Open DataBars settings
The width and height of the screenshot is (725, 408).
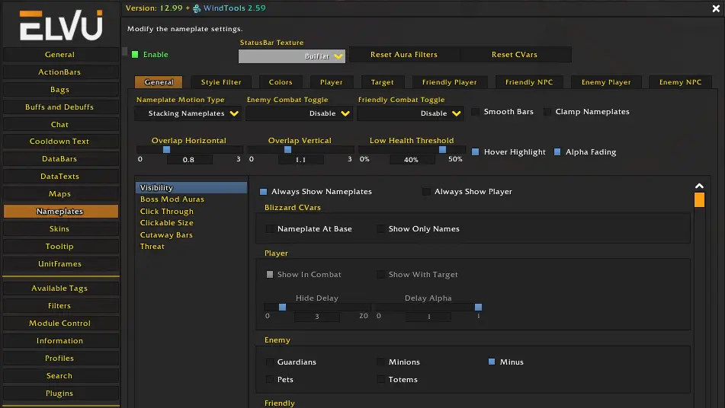click(60, 159)
